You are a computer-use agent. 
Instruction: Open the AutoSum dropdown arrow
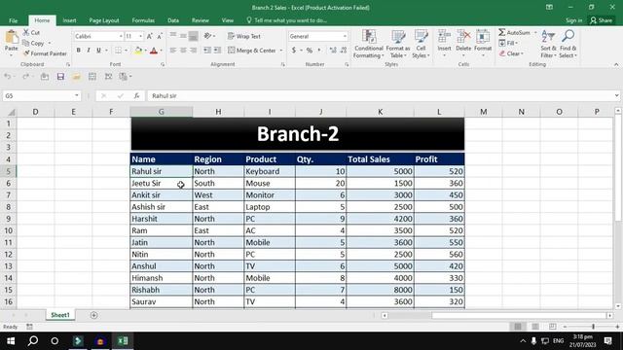[535, 32]
